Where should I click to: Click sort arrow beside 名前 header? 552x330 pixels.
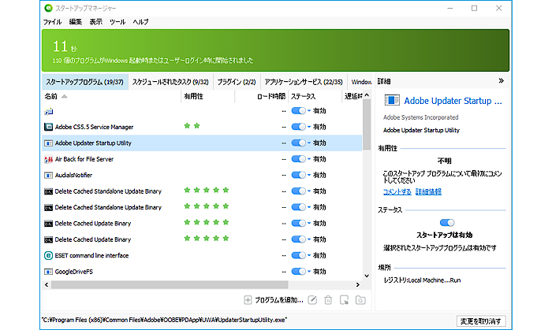64,96
